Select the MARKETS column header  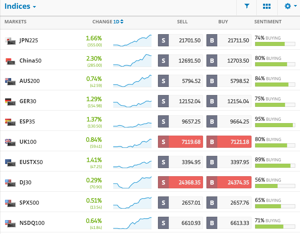pyautogui.click(x=15, y=22)
